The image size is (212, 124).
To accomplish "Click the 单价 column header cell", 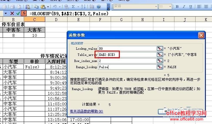I will [x=34, y=61].
